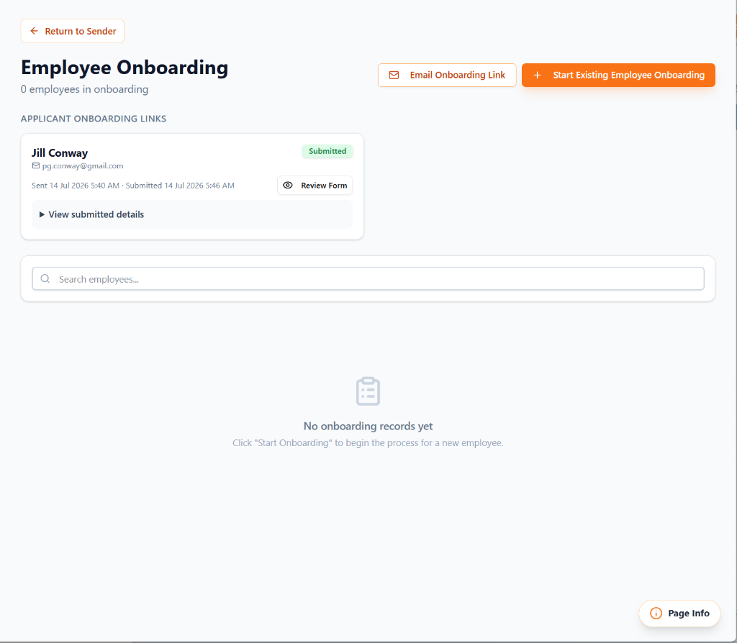The width and height of the screenshot is (737, 643).
Task: Click the info circle icon on Page Info
Action: pyautogui.click(x=656, y=614)
